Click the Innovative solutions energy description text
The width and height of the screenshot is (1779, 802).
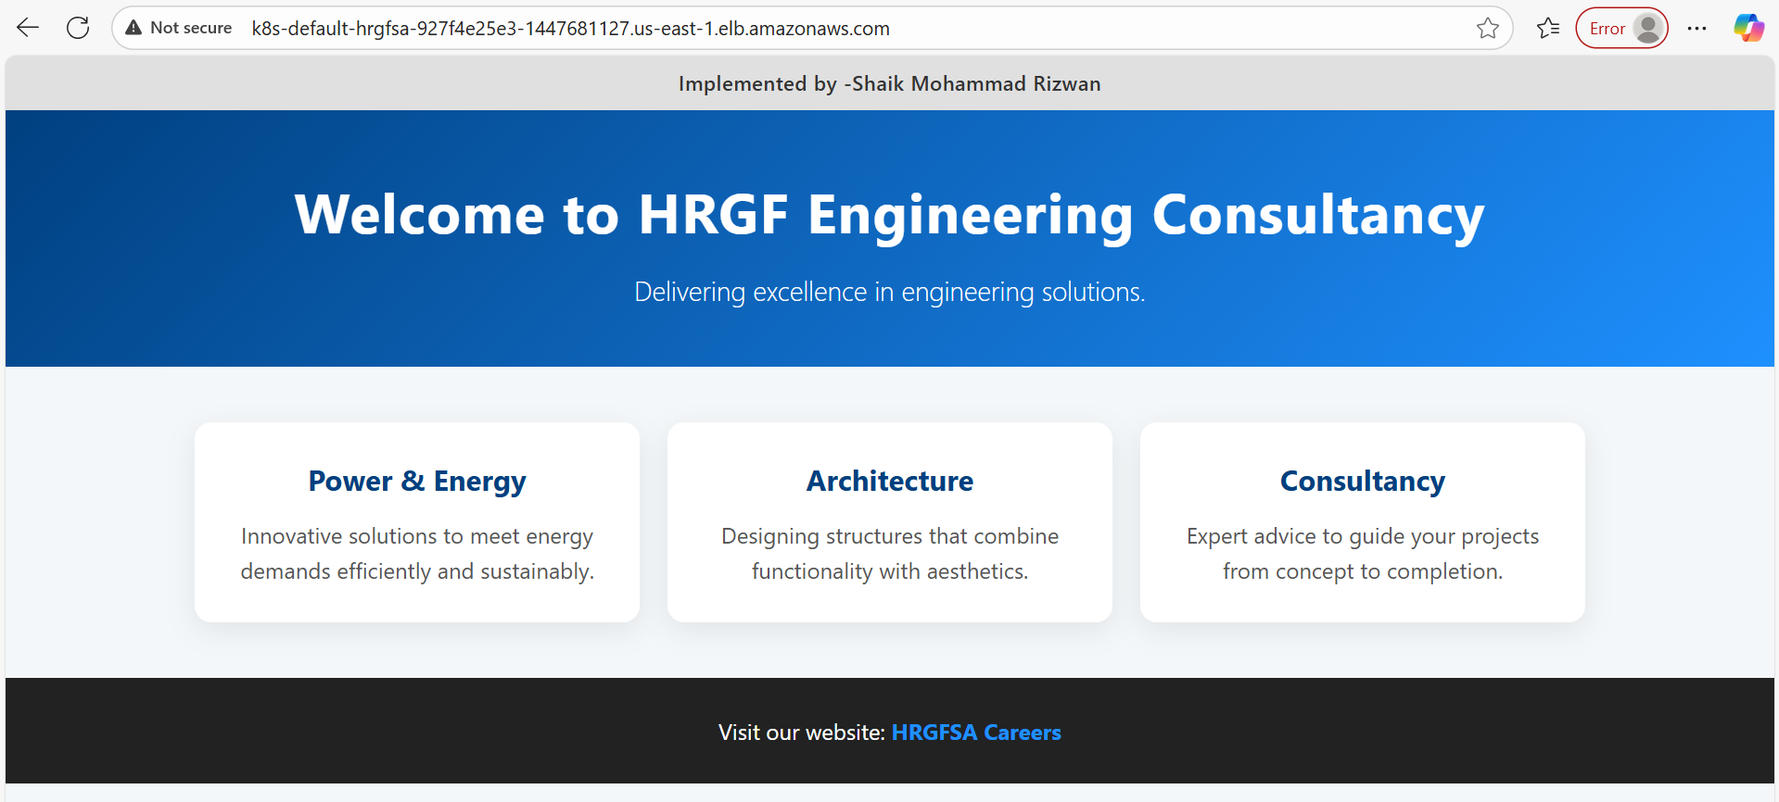click(417, 554)
